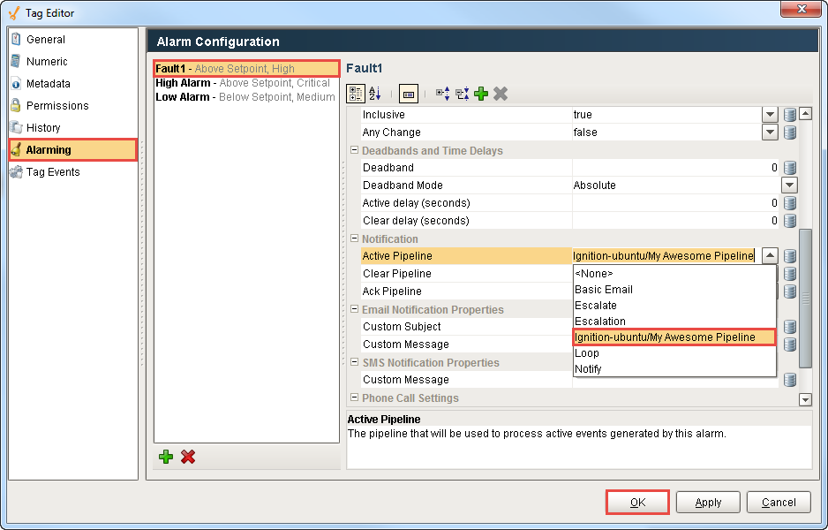Switch property grid to categorized view
Viewport: 828px width, 530px height.
click(x=355, y=93)
